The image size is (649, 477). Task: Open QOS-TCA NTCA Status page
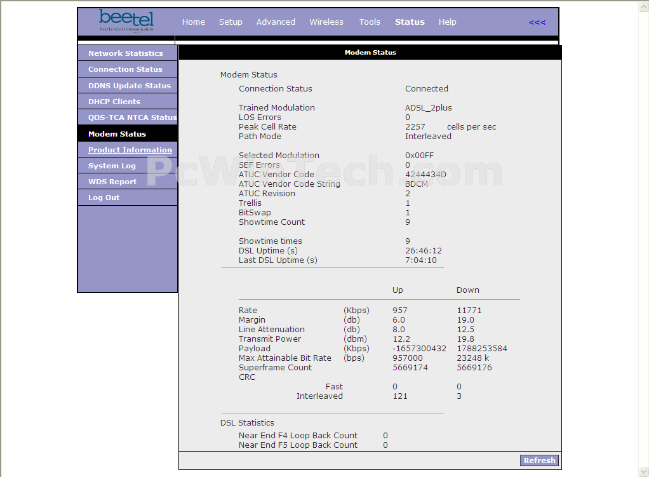pos(128,117)
